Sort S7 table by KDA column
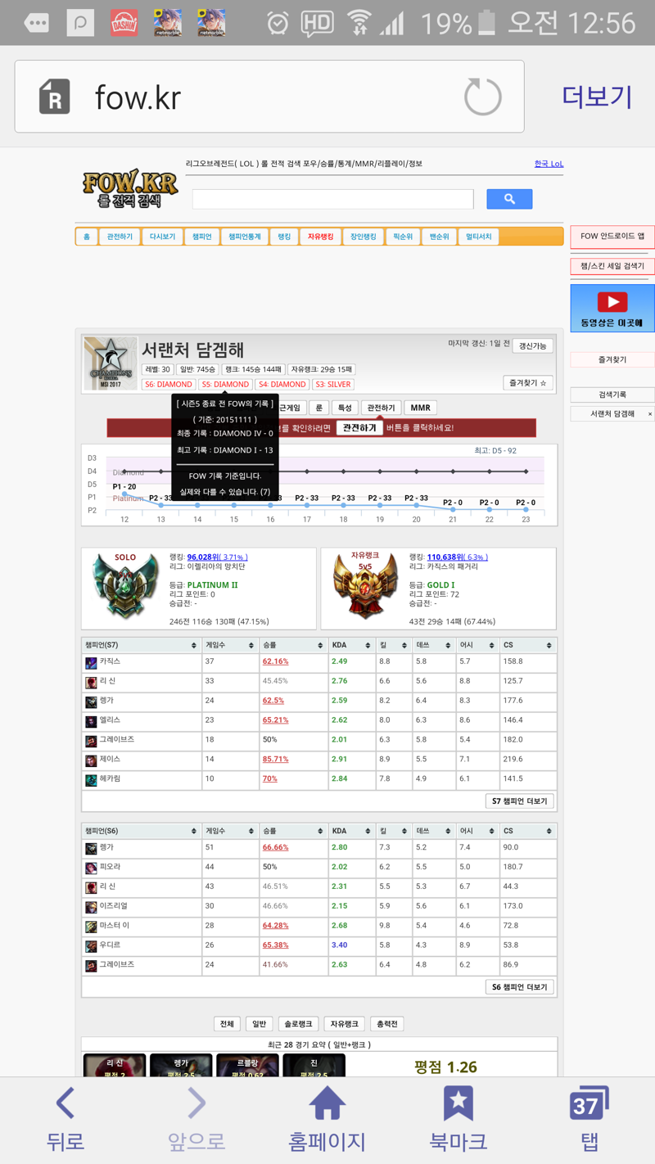 coord(350,645)
